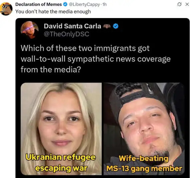Open the 1h timestamp link
190x178 pixels.
pyautogui.click(x=104, y=4)
